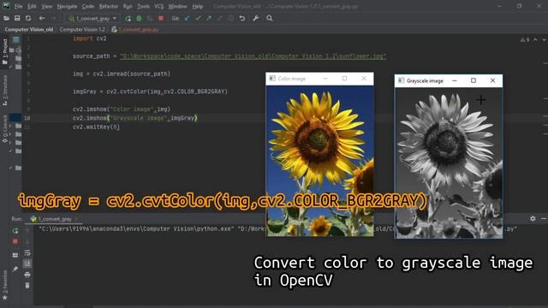Image resolution: width=548 pixels, height=308 pixels.
Task: Click the Back navigation arrow
Action: click(42, 18)
